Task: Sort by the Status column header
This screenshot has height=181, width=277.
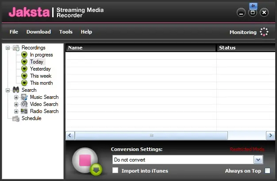Action: [x=246, y=48]
